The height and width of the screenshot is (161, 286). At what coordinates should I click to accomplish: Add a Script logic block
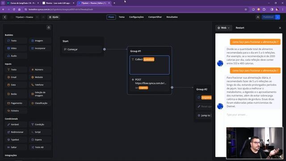tap(40, 132)
